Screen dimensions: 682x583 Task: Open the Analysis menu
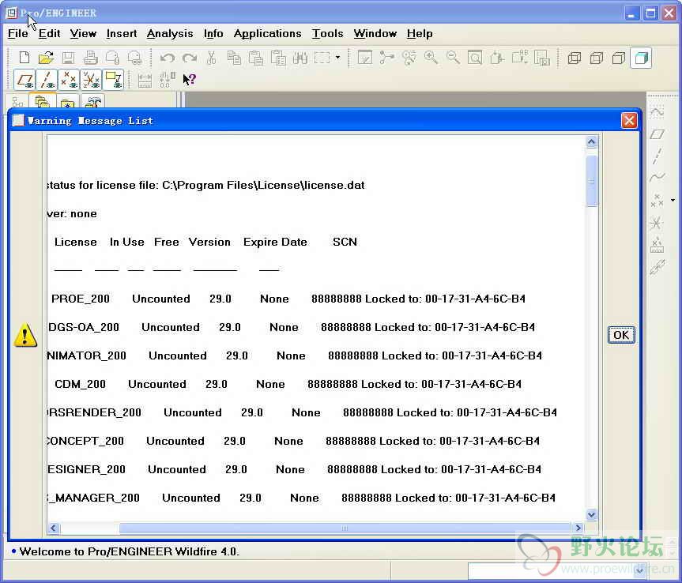point(170,33)
